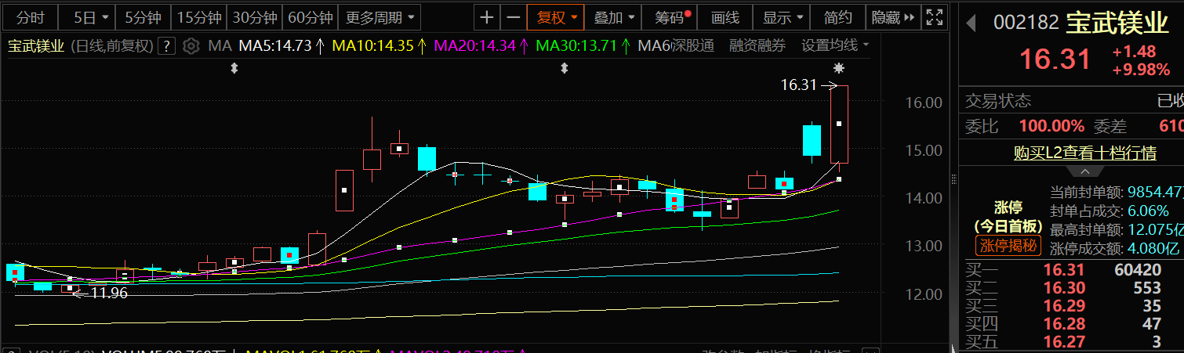Switch to the 分时 intraday tab
1184x353 pixels.
coord(31,17)
